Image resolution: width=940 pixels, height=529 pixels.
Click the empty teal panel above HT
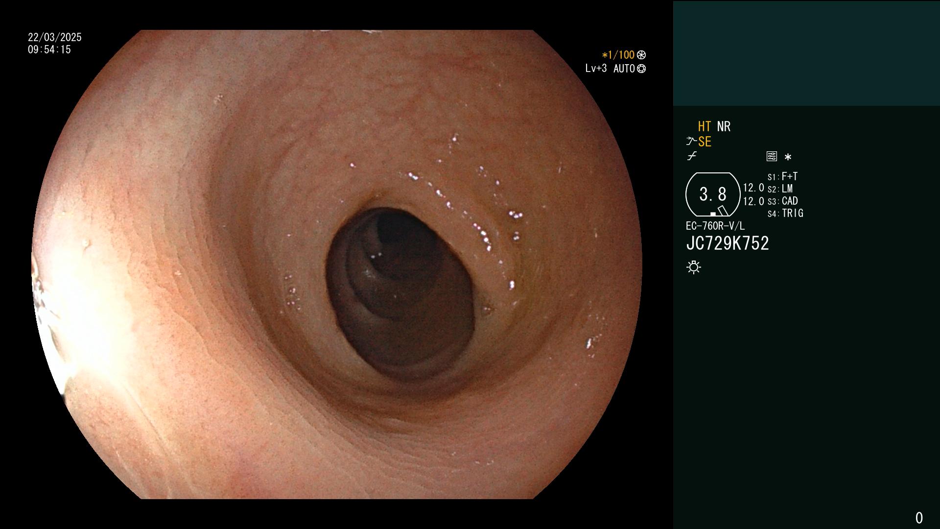(x=806, y=53)
